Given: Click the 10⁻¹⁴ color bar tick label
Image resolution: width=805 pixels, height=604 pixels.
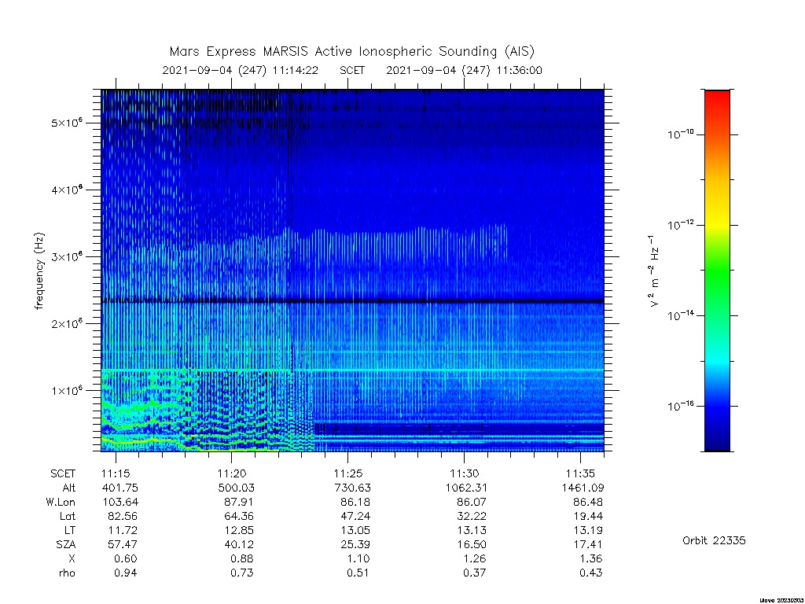Looking at the screenshot, I should [681, 315].
